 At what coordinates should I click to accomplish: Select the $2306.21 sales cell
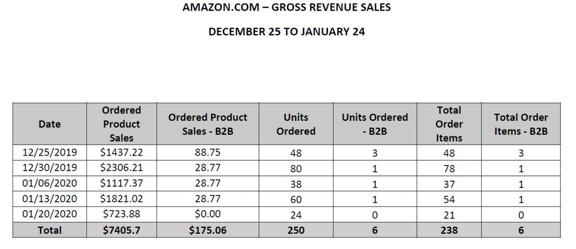pyautogui.click(x=121, y=168)
